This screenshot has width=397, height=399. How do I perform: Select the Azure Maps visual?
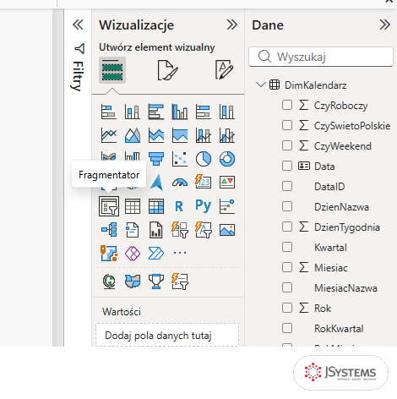click(156, 183)
